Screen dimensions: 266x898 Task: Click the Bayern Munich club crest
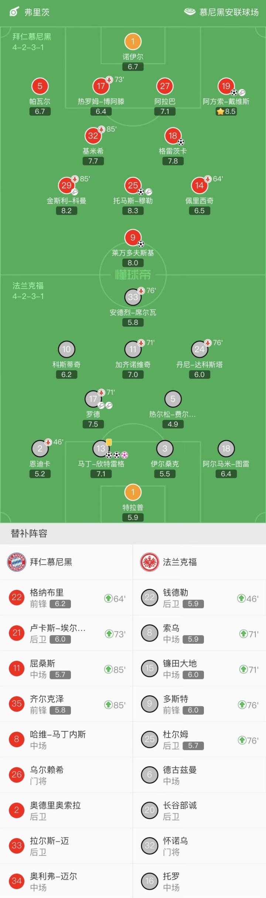(x=17, y=562)
